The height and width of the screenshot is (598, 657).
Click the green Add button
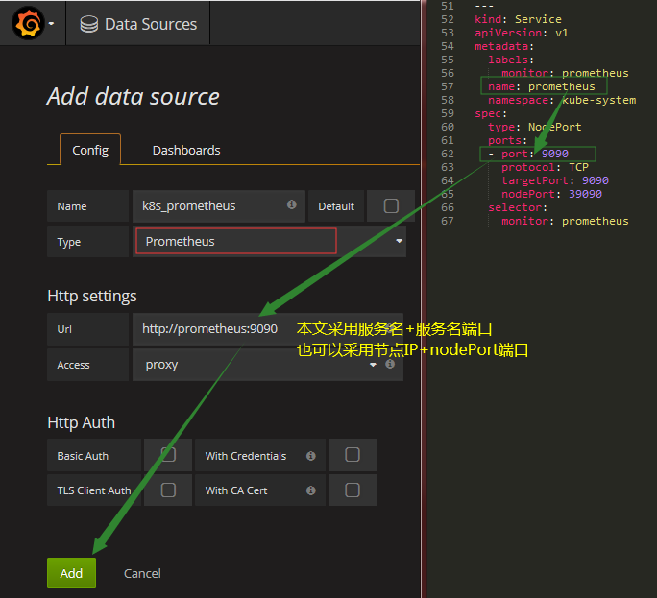tap(71, 573)
